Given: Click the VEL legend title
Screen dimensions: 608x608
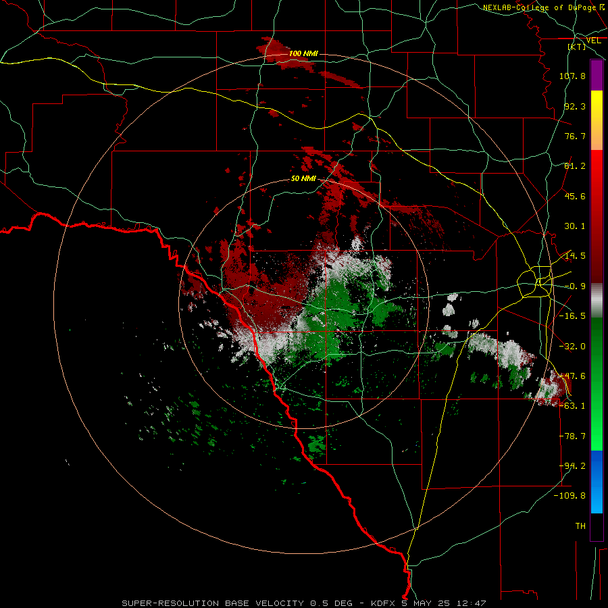Looking at the screenshot, I should [593, 41].
